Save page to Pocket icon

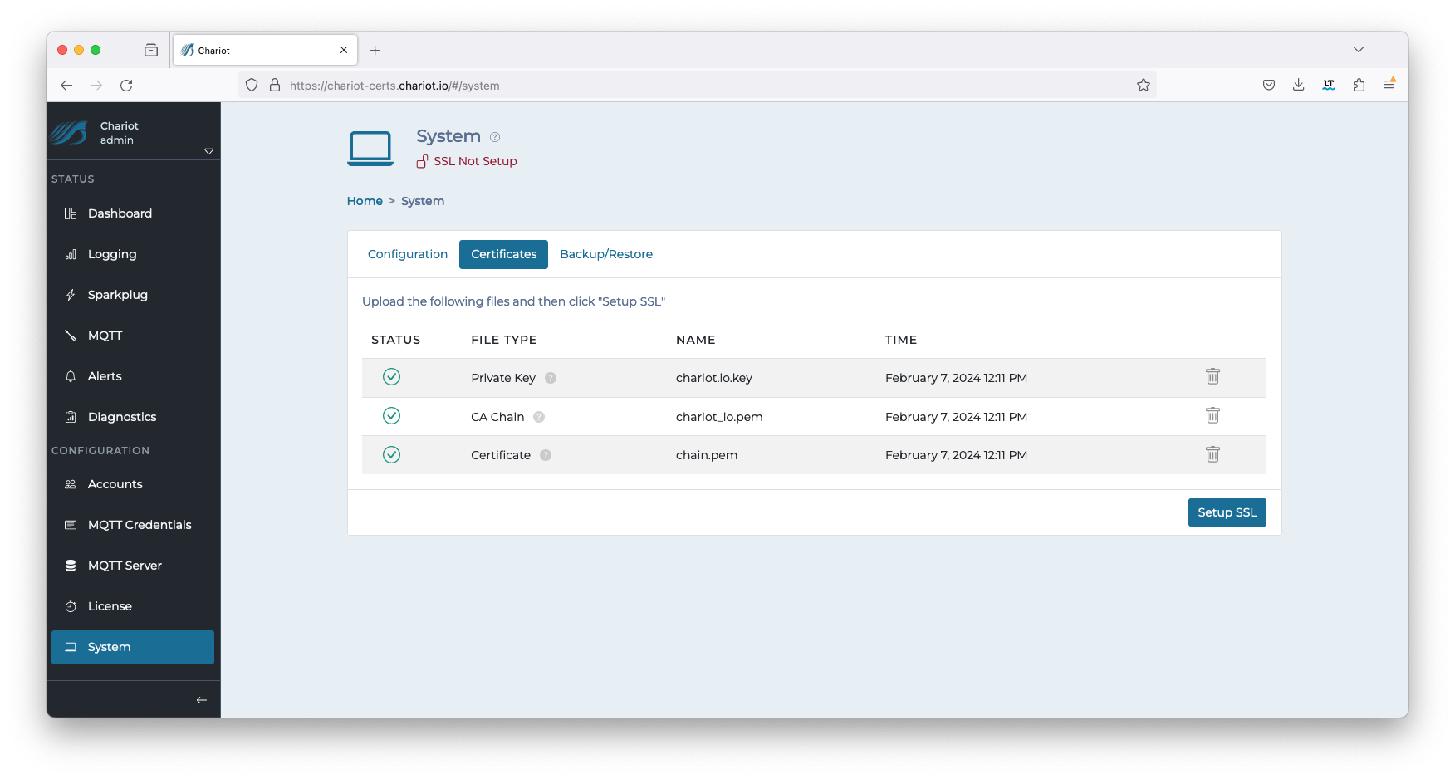[1269, 85]
